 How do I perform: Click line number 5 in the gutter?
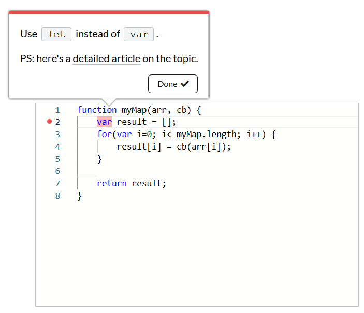[x=57, y=159]
